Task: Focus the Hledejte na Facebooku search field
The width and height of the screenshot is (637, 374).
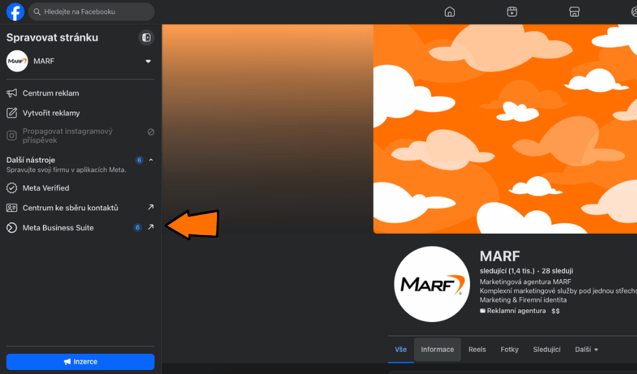Action: (x=92, y=12)
